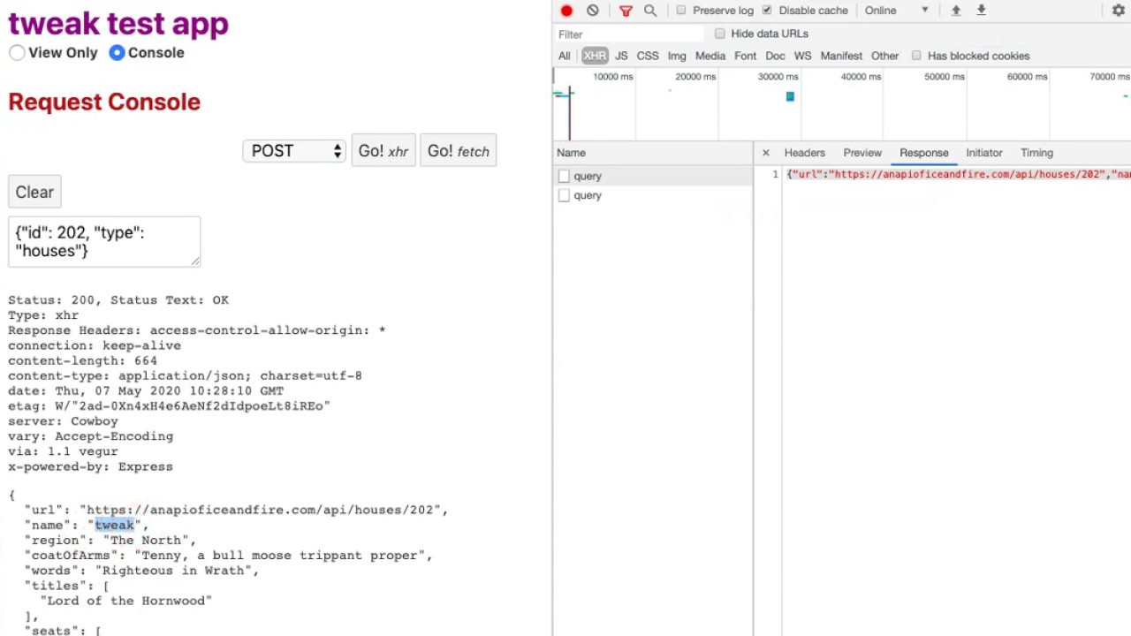Click the Go! xhr button
1131x636 pixels.
pyautogui.click(x=383, y=151)
